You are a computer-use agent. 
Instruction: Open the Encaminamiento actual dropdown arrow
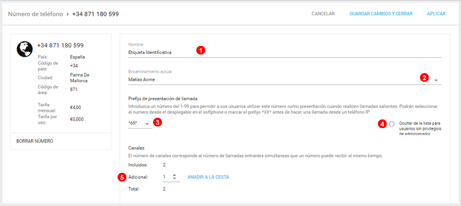coord(436,80)
